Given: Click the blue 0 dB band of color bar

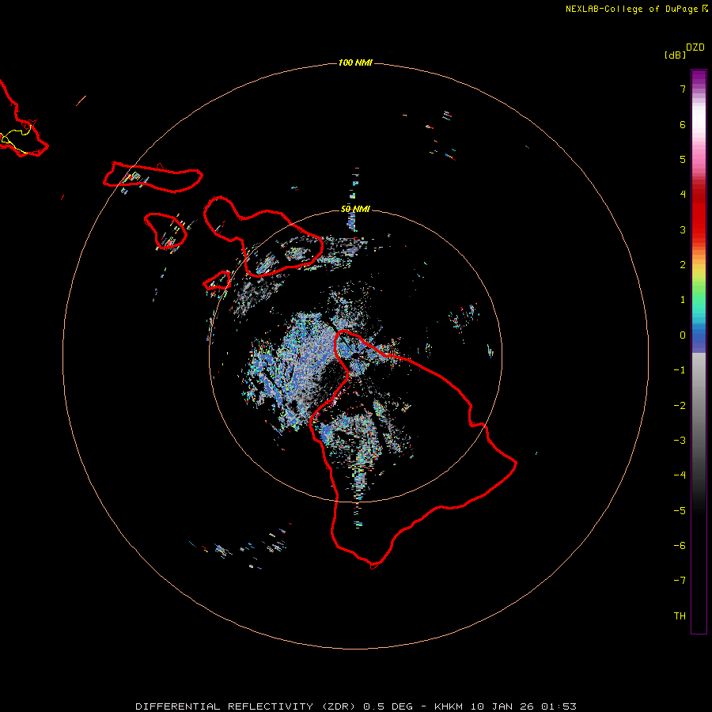Looking at the screenshot, I should (699, 337).
